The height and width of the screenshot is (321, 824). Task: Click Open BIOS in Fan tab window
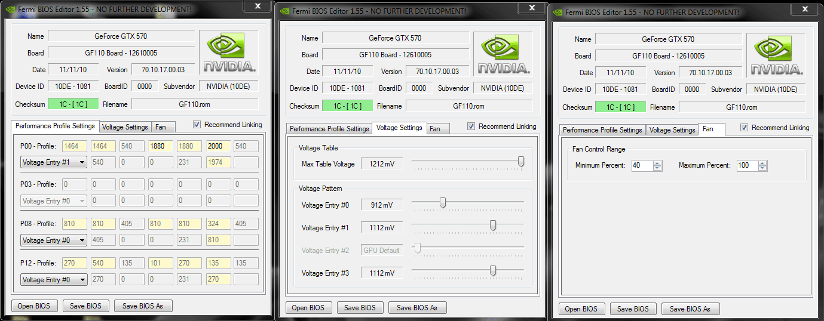(582, 308)
